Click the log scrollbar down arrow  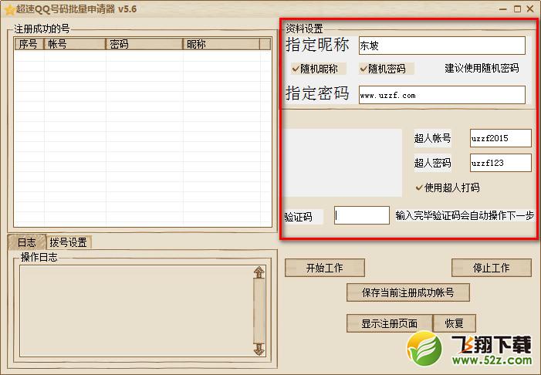tap(259, 349)
